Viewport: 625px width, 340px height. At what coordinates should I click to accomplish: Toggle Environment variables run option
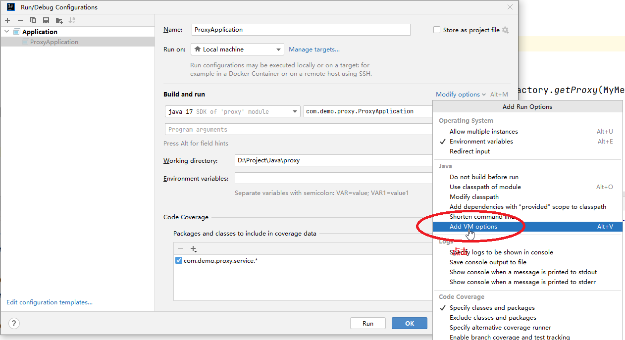481,142
